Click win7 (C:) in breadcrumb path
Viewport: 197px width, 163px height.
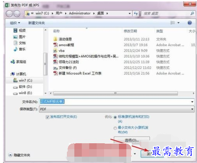click(42, 13)
